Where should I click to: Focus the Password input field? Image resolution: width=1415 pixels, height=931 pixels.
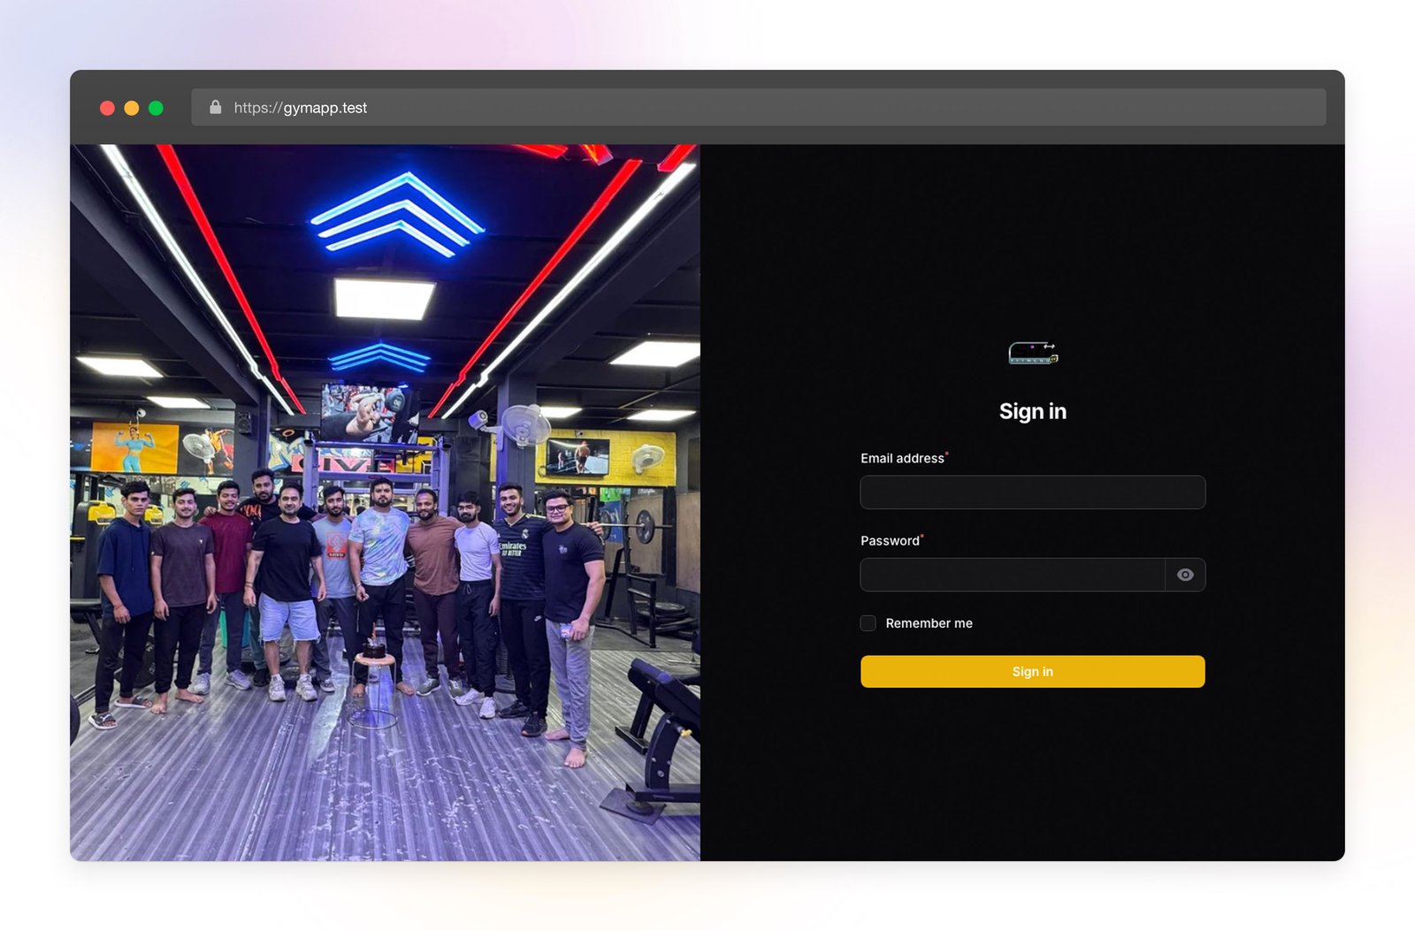(x=1012, y=575)
